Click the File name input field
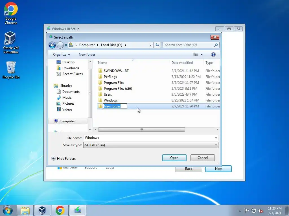 pyautogui.click(x=148, y=138)
